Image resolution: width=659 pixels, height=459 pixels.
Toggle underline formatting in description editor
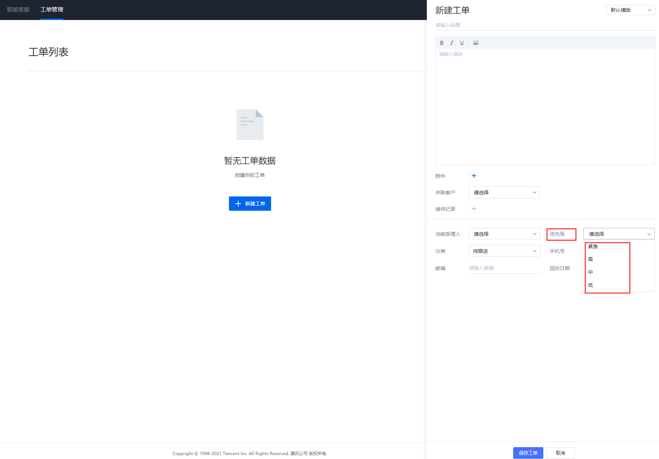tap(462, 43)
